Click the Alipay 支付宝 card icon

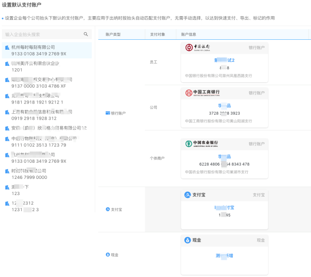coord(187,195)
